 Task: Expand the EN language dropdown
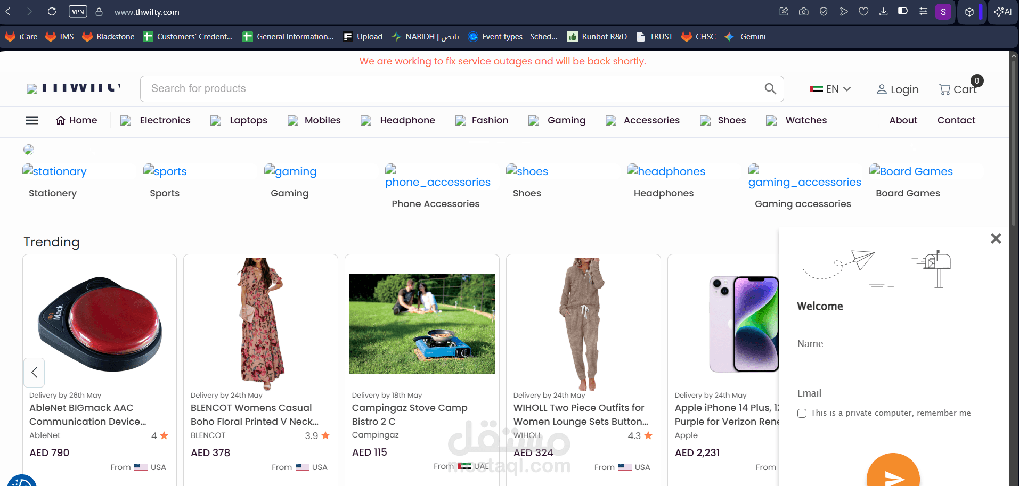coord(830,89)
